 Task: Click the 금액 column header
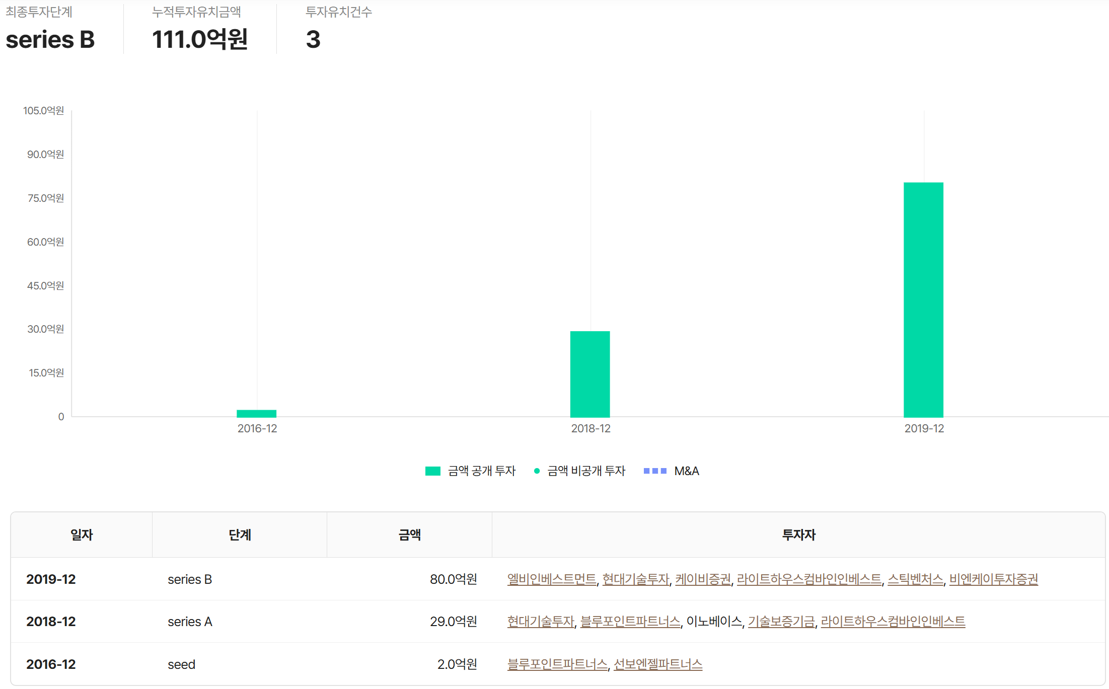409,534
